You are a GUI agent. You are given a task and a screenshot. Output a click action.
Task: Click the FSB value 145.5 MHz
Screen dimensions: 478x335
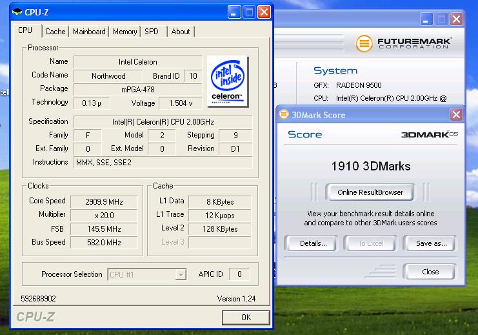click(x=104, y=229)
